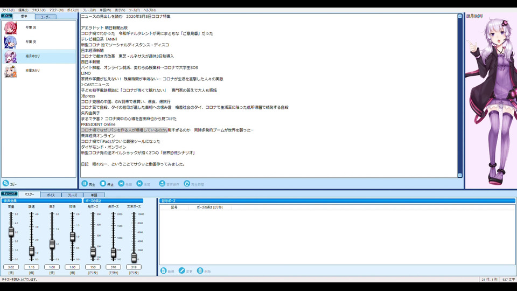This screenshot has height=291, width=517.
Task: Click the '21 行, 1 列' status indicator
Action: [x=490, y=280]
